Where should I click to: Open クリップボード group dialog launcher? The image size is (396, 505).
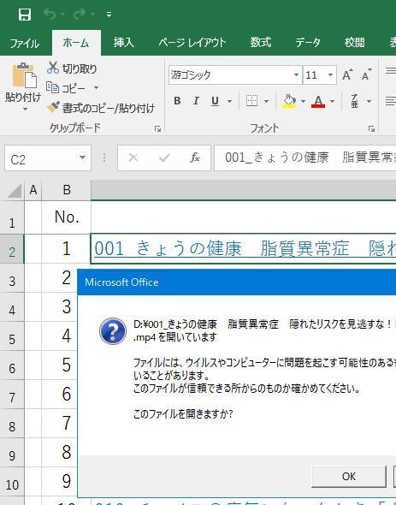[x=157, y=129]
